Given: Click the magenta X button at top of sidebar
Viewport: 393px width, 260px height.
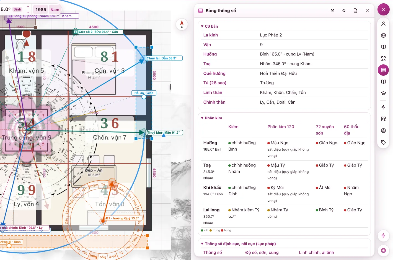Looking at the screenshot, I should 383,10.
